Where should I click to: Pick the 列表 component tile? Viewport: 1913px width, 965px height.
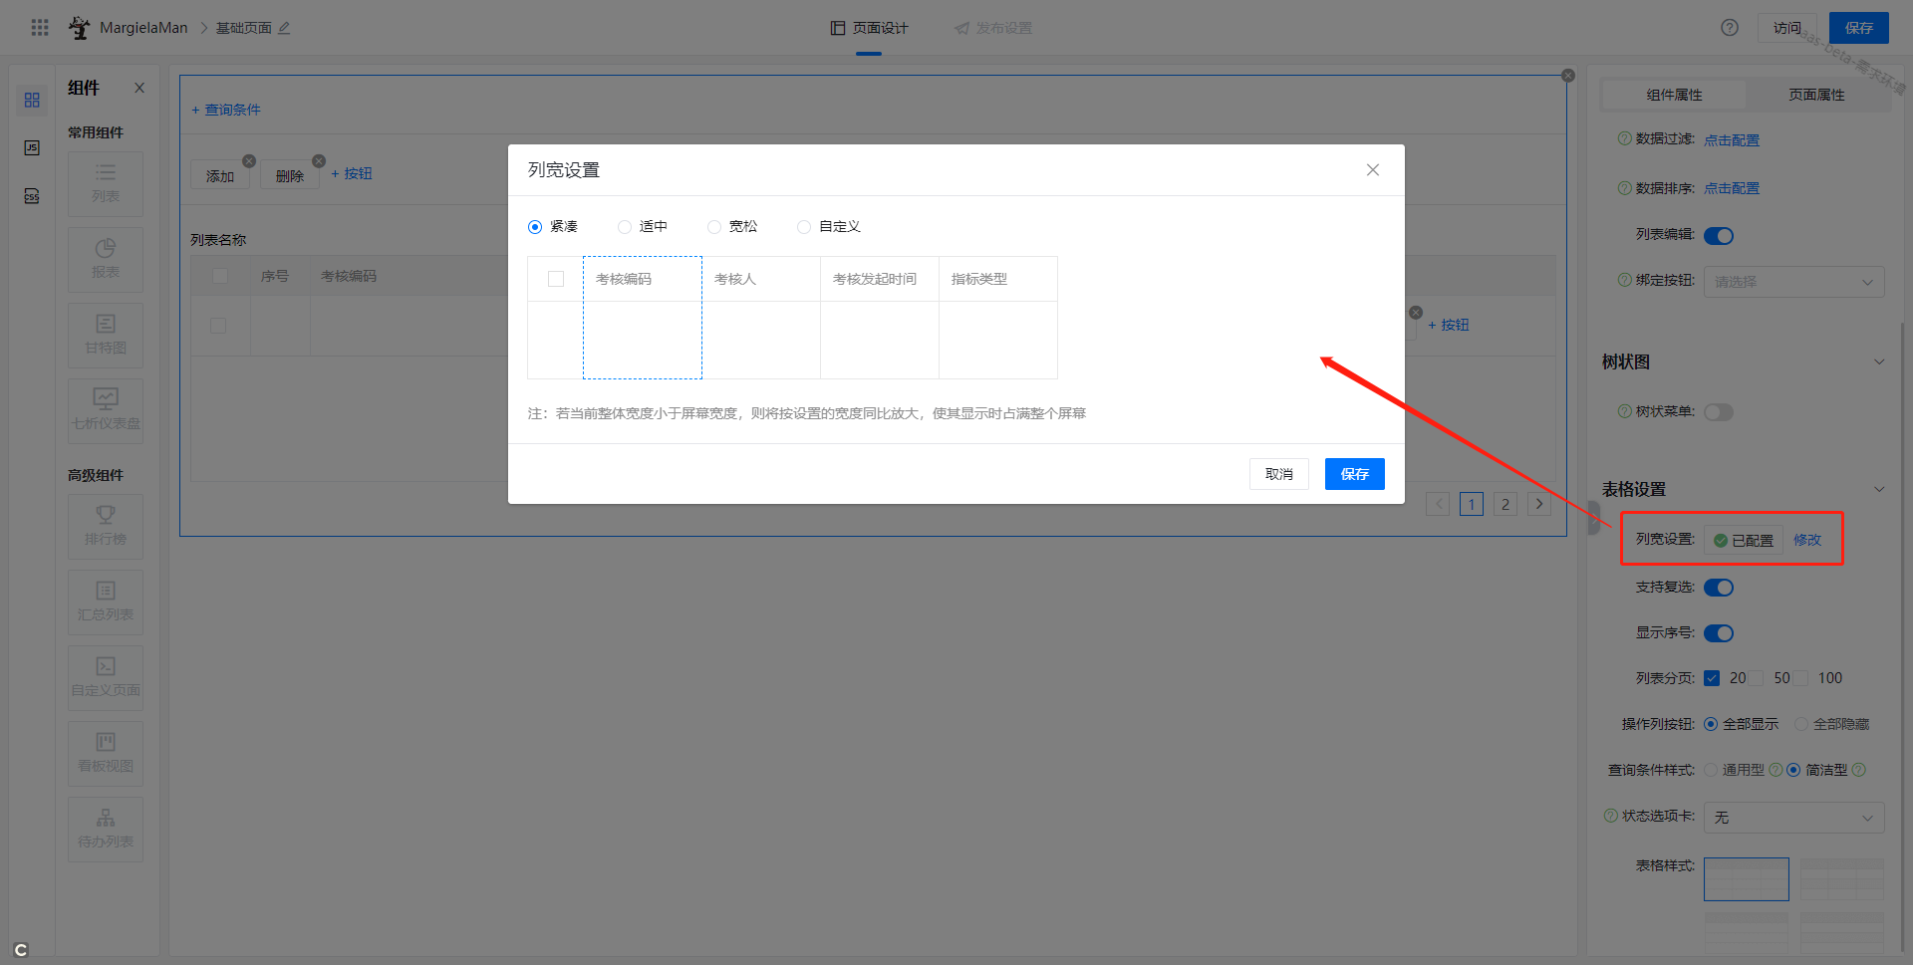pyautogui.click(x=106, y=183)
